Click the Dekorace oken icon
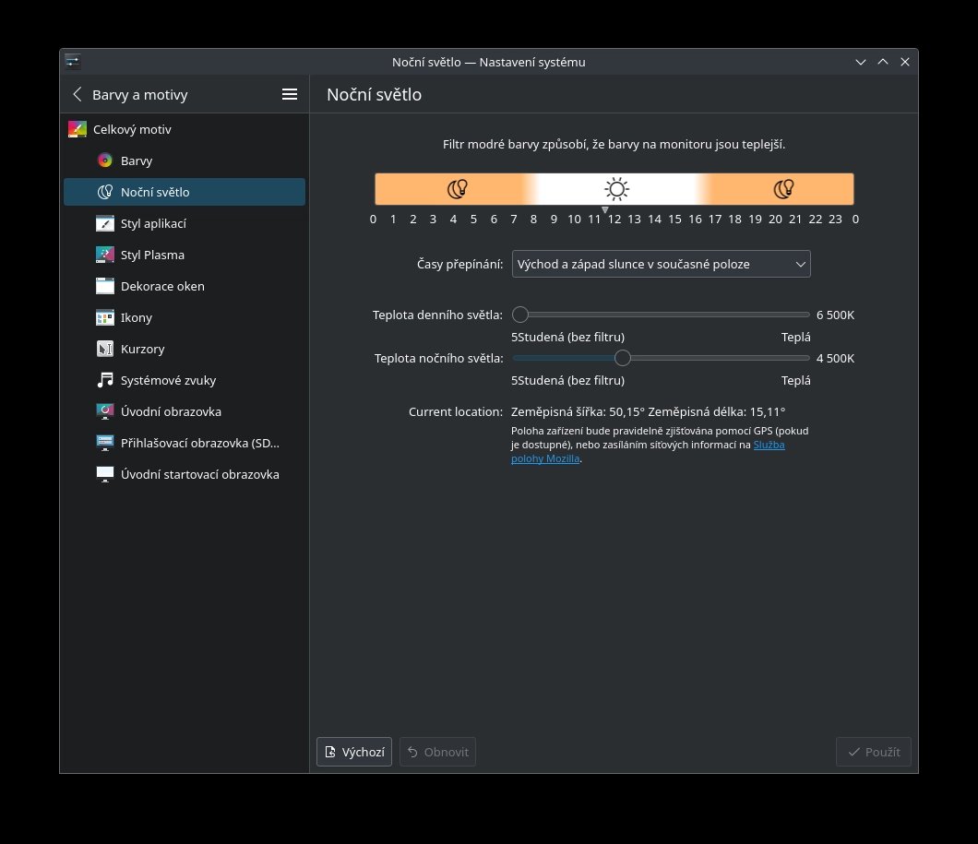Viewport: 978px width, 844px height. pyautogui.click(x=105, y=286)
